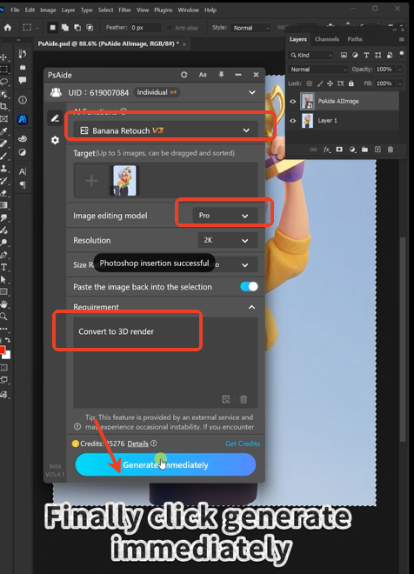Image resolution: width=414 pixels, height=574 pixels.
Task: Select the Crop tool
Action: pos(3,106)
